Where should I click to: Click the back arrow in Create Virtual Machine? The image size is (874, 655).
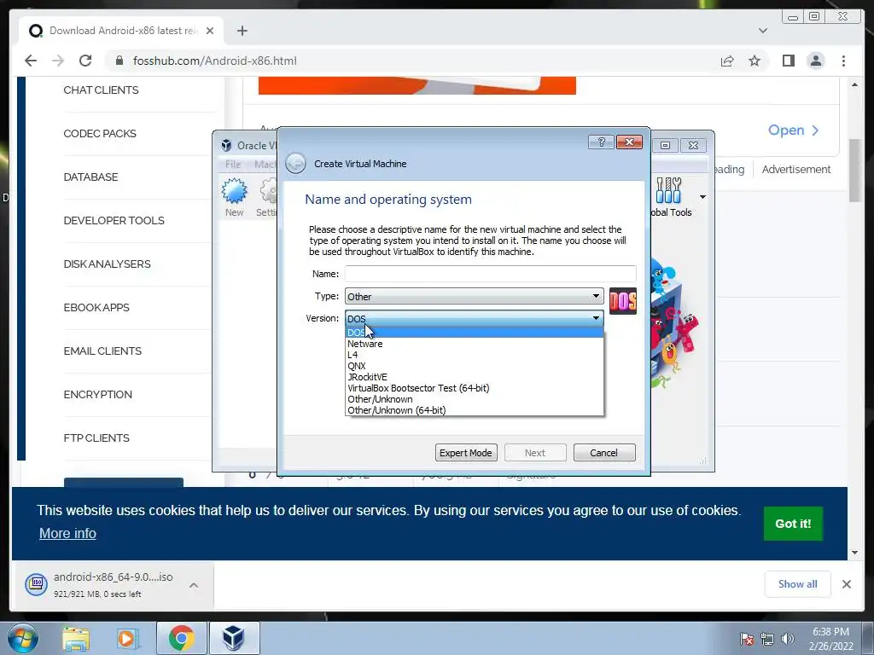[x=295, y=164]
